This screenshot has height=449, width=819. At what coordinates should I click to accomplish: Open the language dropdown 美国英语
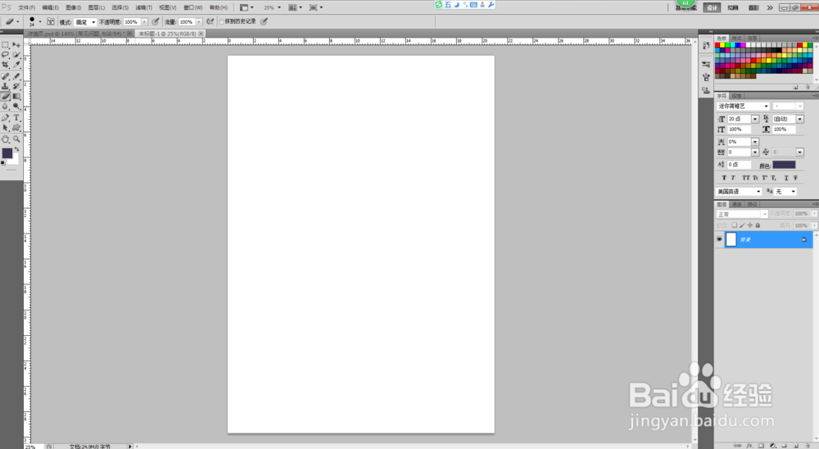click(739, 191)
